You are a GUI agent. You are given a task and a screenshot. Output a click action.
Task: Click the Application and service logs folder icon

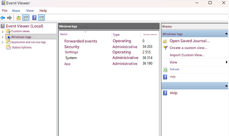pos(8,42)
